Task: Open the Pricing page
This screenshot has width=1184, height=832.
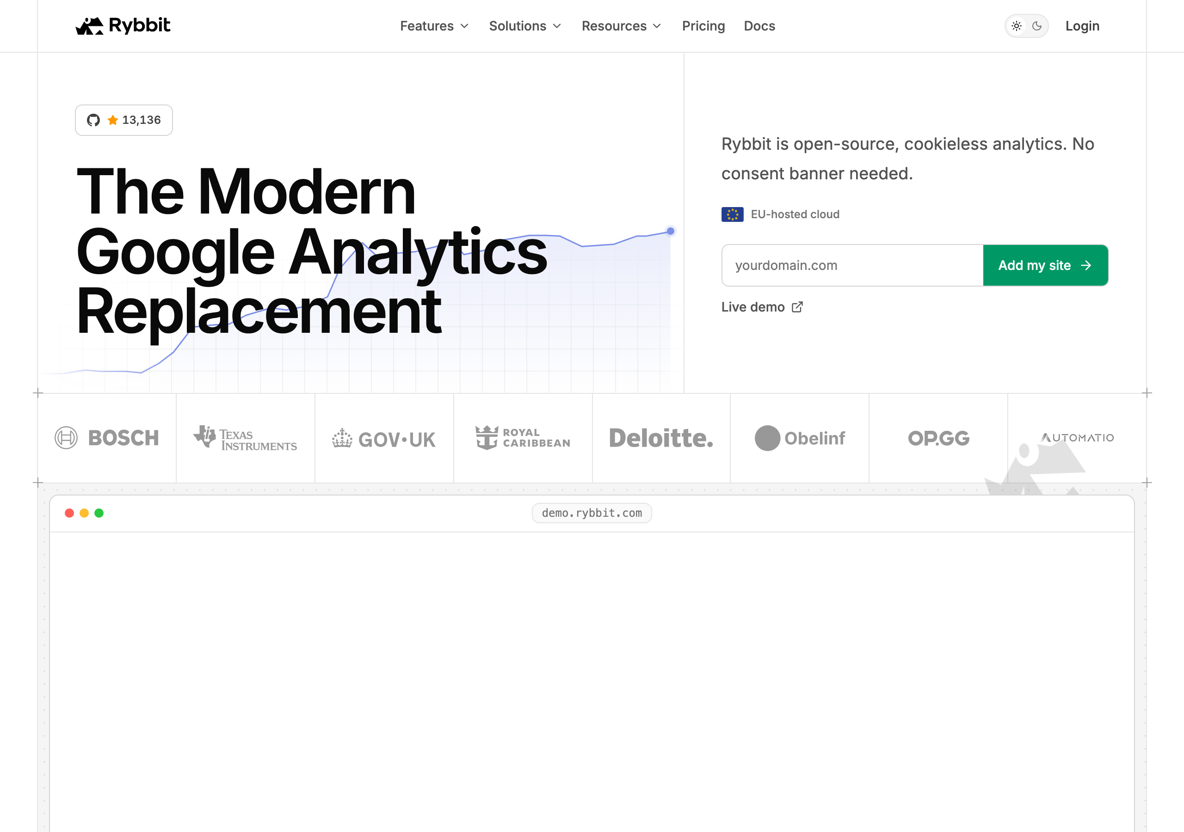Action: 703,26
